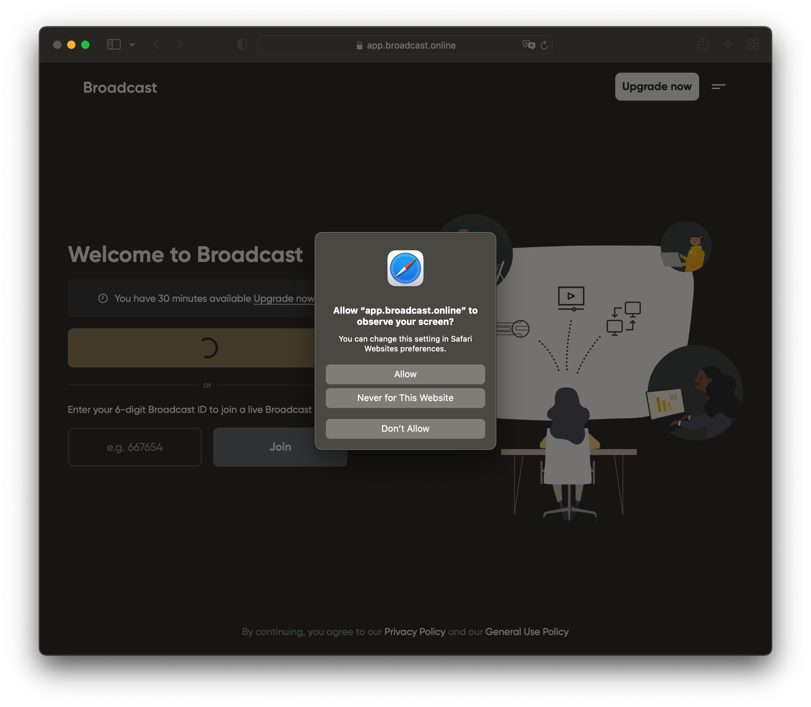Screen dimensions: 811x707
Task: Click the Broadcast logo text
Action: [120, 88]
